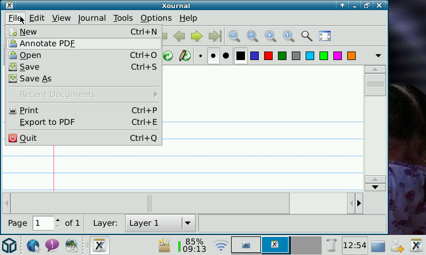Jump to the last page arrow icon
This screenshot has height=255, width=426.
(x=215, y=36)
